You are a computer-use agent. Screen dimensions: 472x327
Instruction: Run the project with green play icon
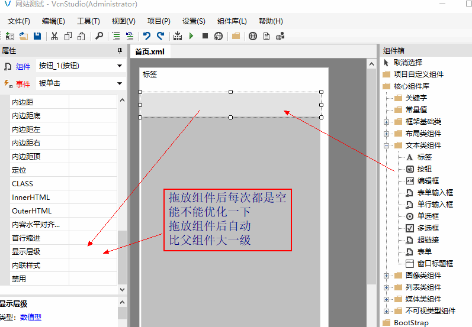pos(191,36)
